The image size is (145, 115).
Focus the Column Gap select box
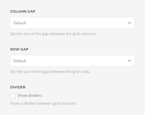(72, 23)
